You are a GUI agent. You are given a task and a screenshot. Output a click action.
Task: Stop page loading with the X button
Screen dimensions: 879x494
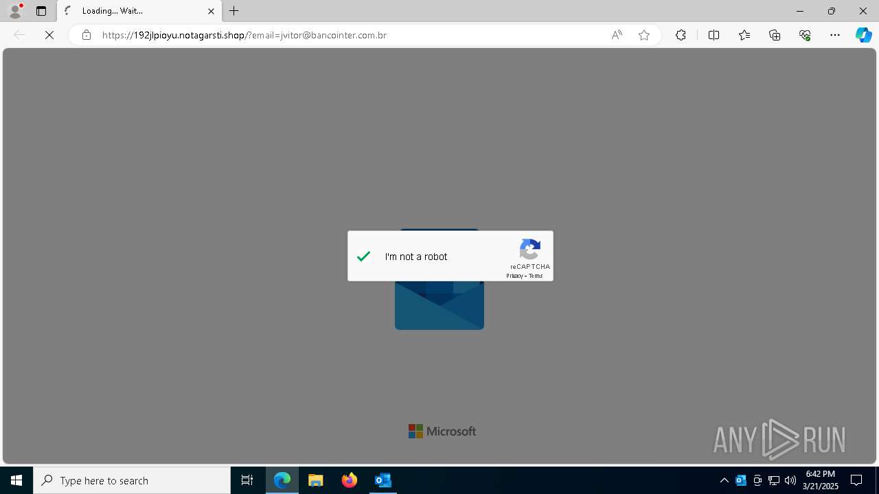pyautogui.click(x=49, y=35)
